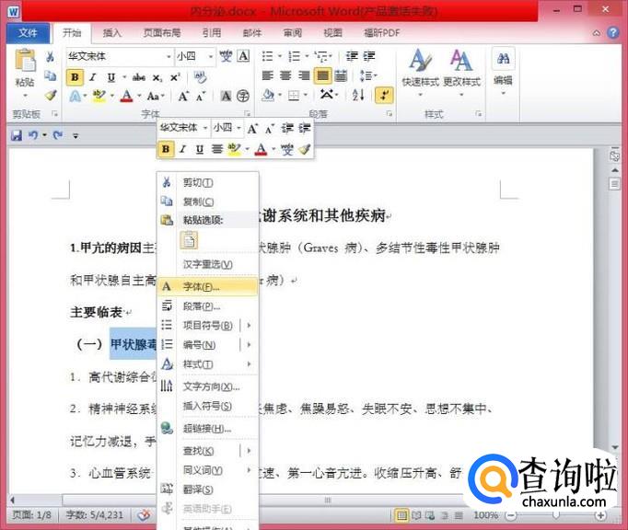The width and height of the screenshot is (628, 530).
Task: Click the ribbon Decrease Indent icon
Action: click(x=352, y=56)
